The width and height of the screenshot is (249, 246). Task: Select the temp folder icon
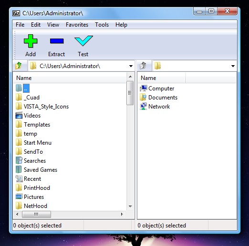coord(19,133)
